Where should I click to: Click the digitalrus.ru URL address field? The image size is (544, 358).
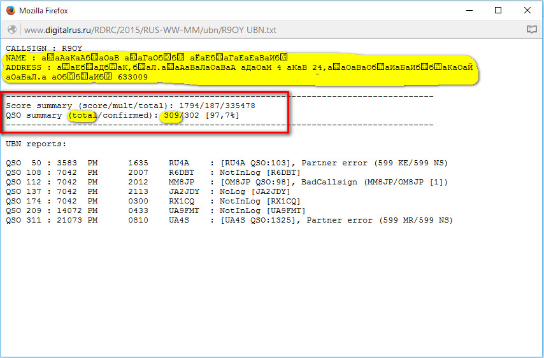tap(150, 30)
